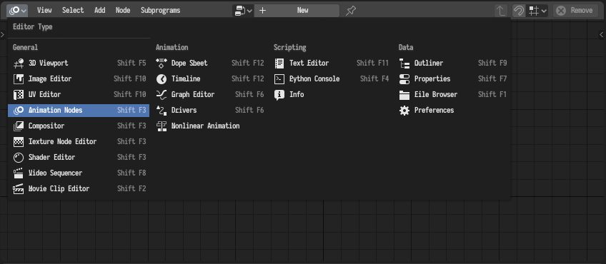Viewport: 606px width, 264px height.
Task: Expand the right sidebar region arrow
Action: (x=602, y=35)
